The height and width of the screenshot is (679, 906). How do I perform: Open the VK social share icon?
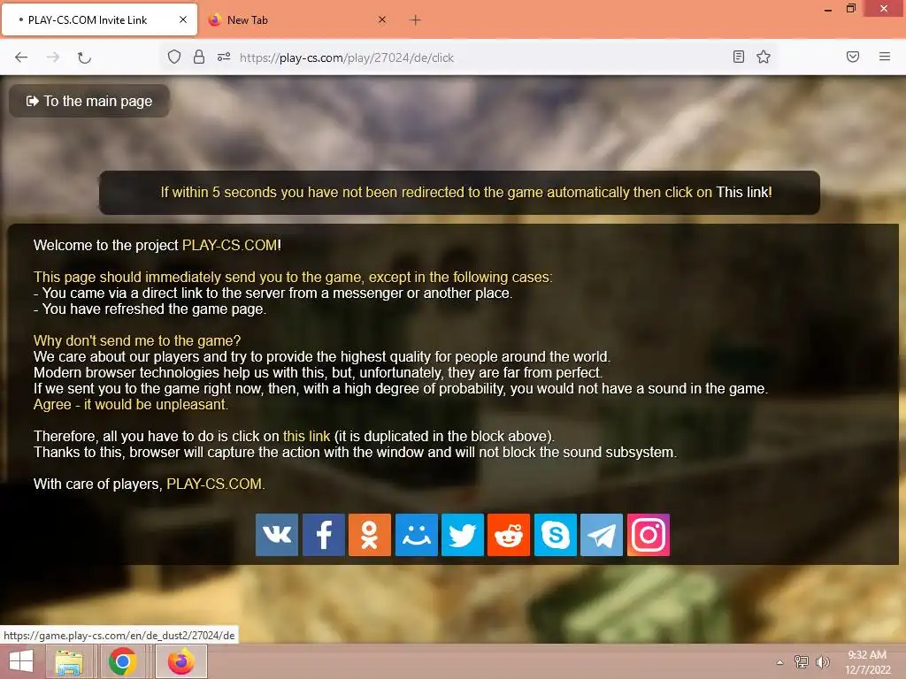coord(277,535)
